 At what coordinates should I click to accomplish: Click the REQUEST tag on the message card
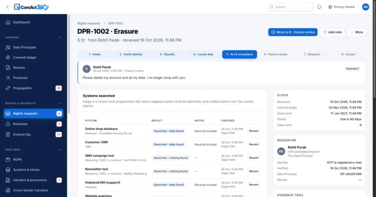(352, 69)
